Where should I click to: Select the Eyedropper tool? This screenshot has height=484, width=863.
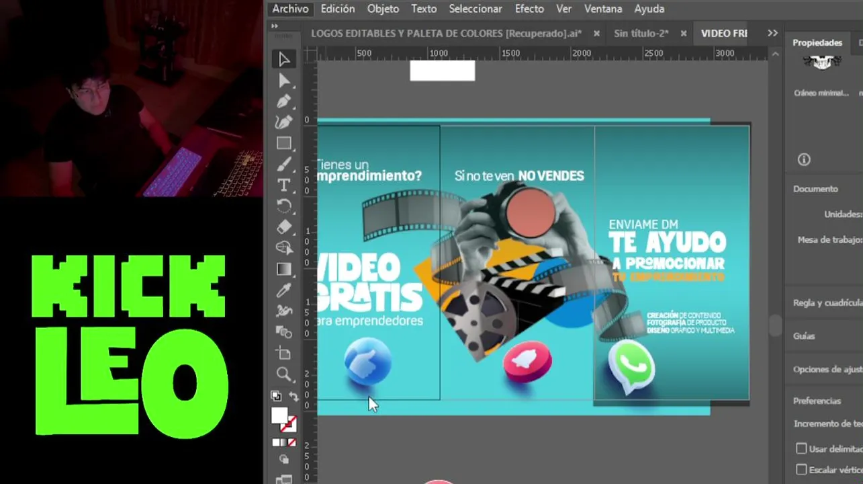(284, 290)
